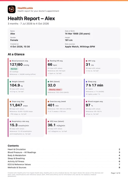Click the 'Obesity class I' badge
128x182 pixels.
click(x=55, y=90)
